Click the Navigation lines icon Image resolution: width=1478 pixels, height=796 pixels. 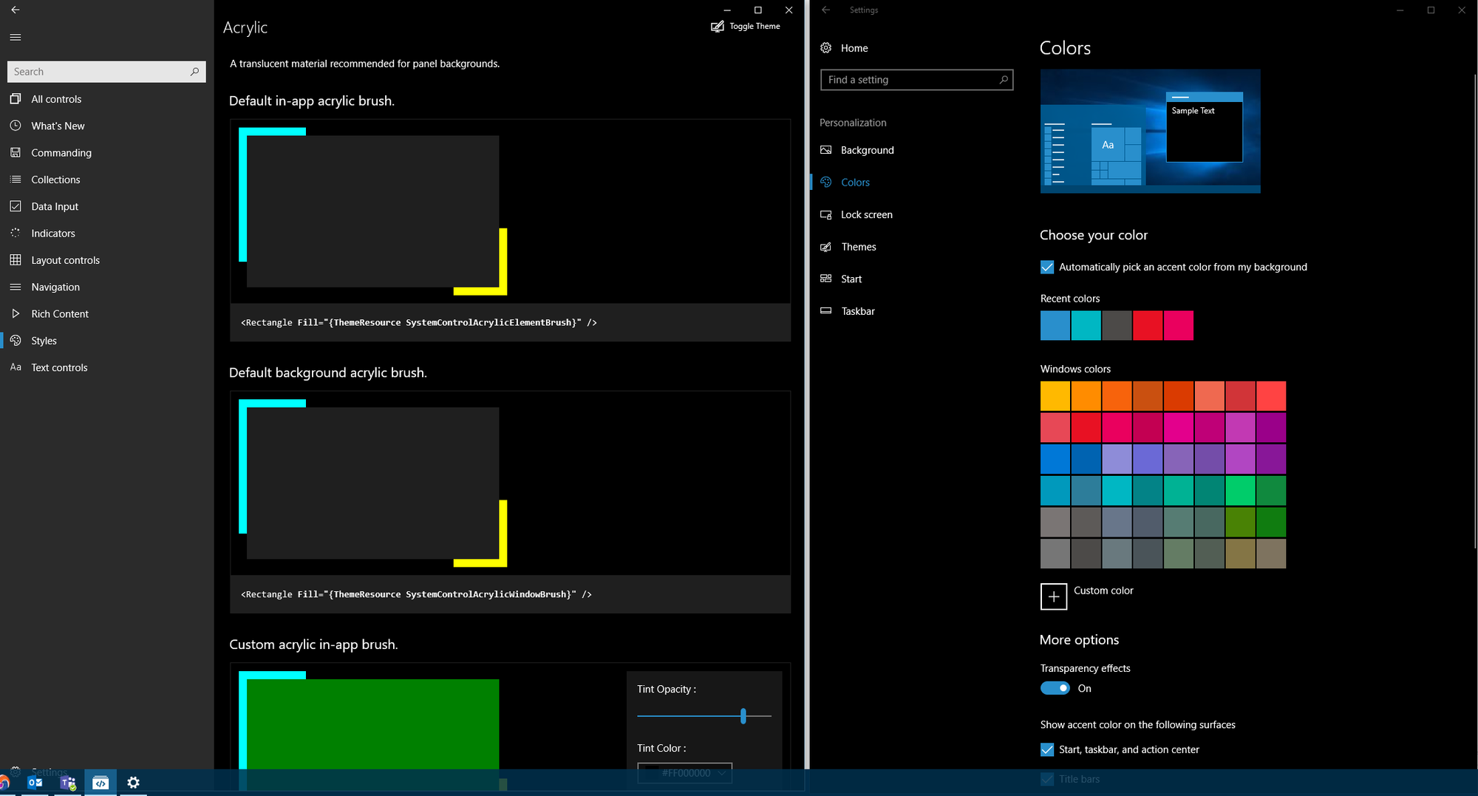[16, 287]
